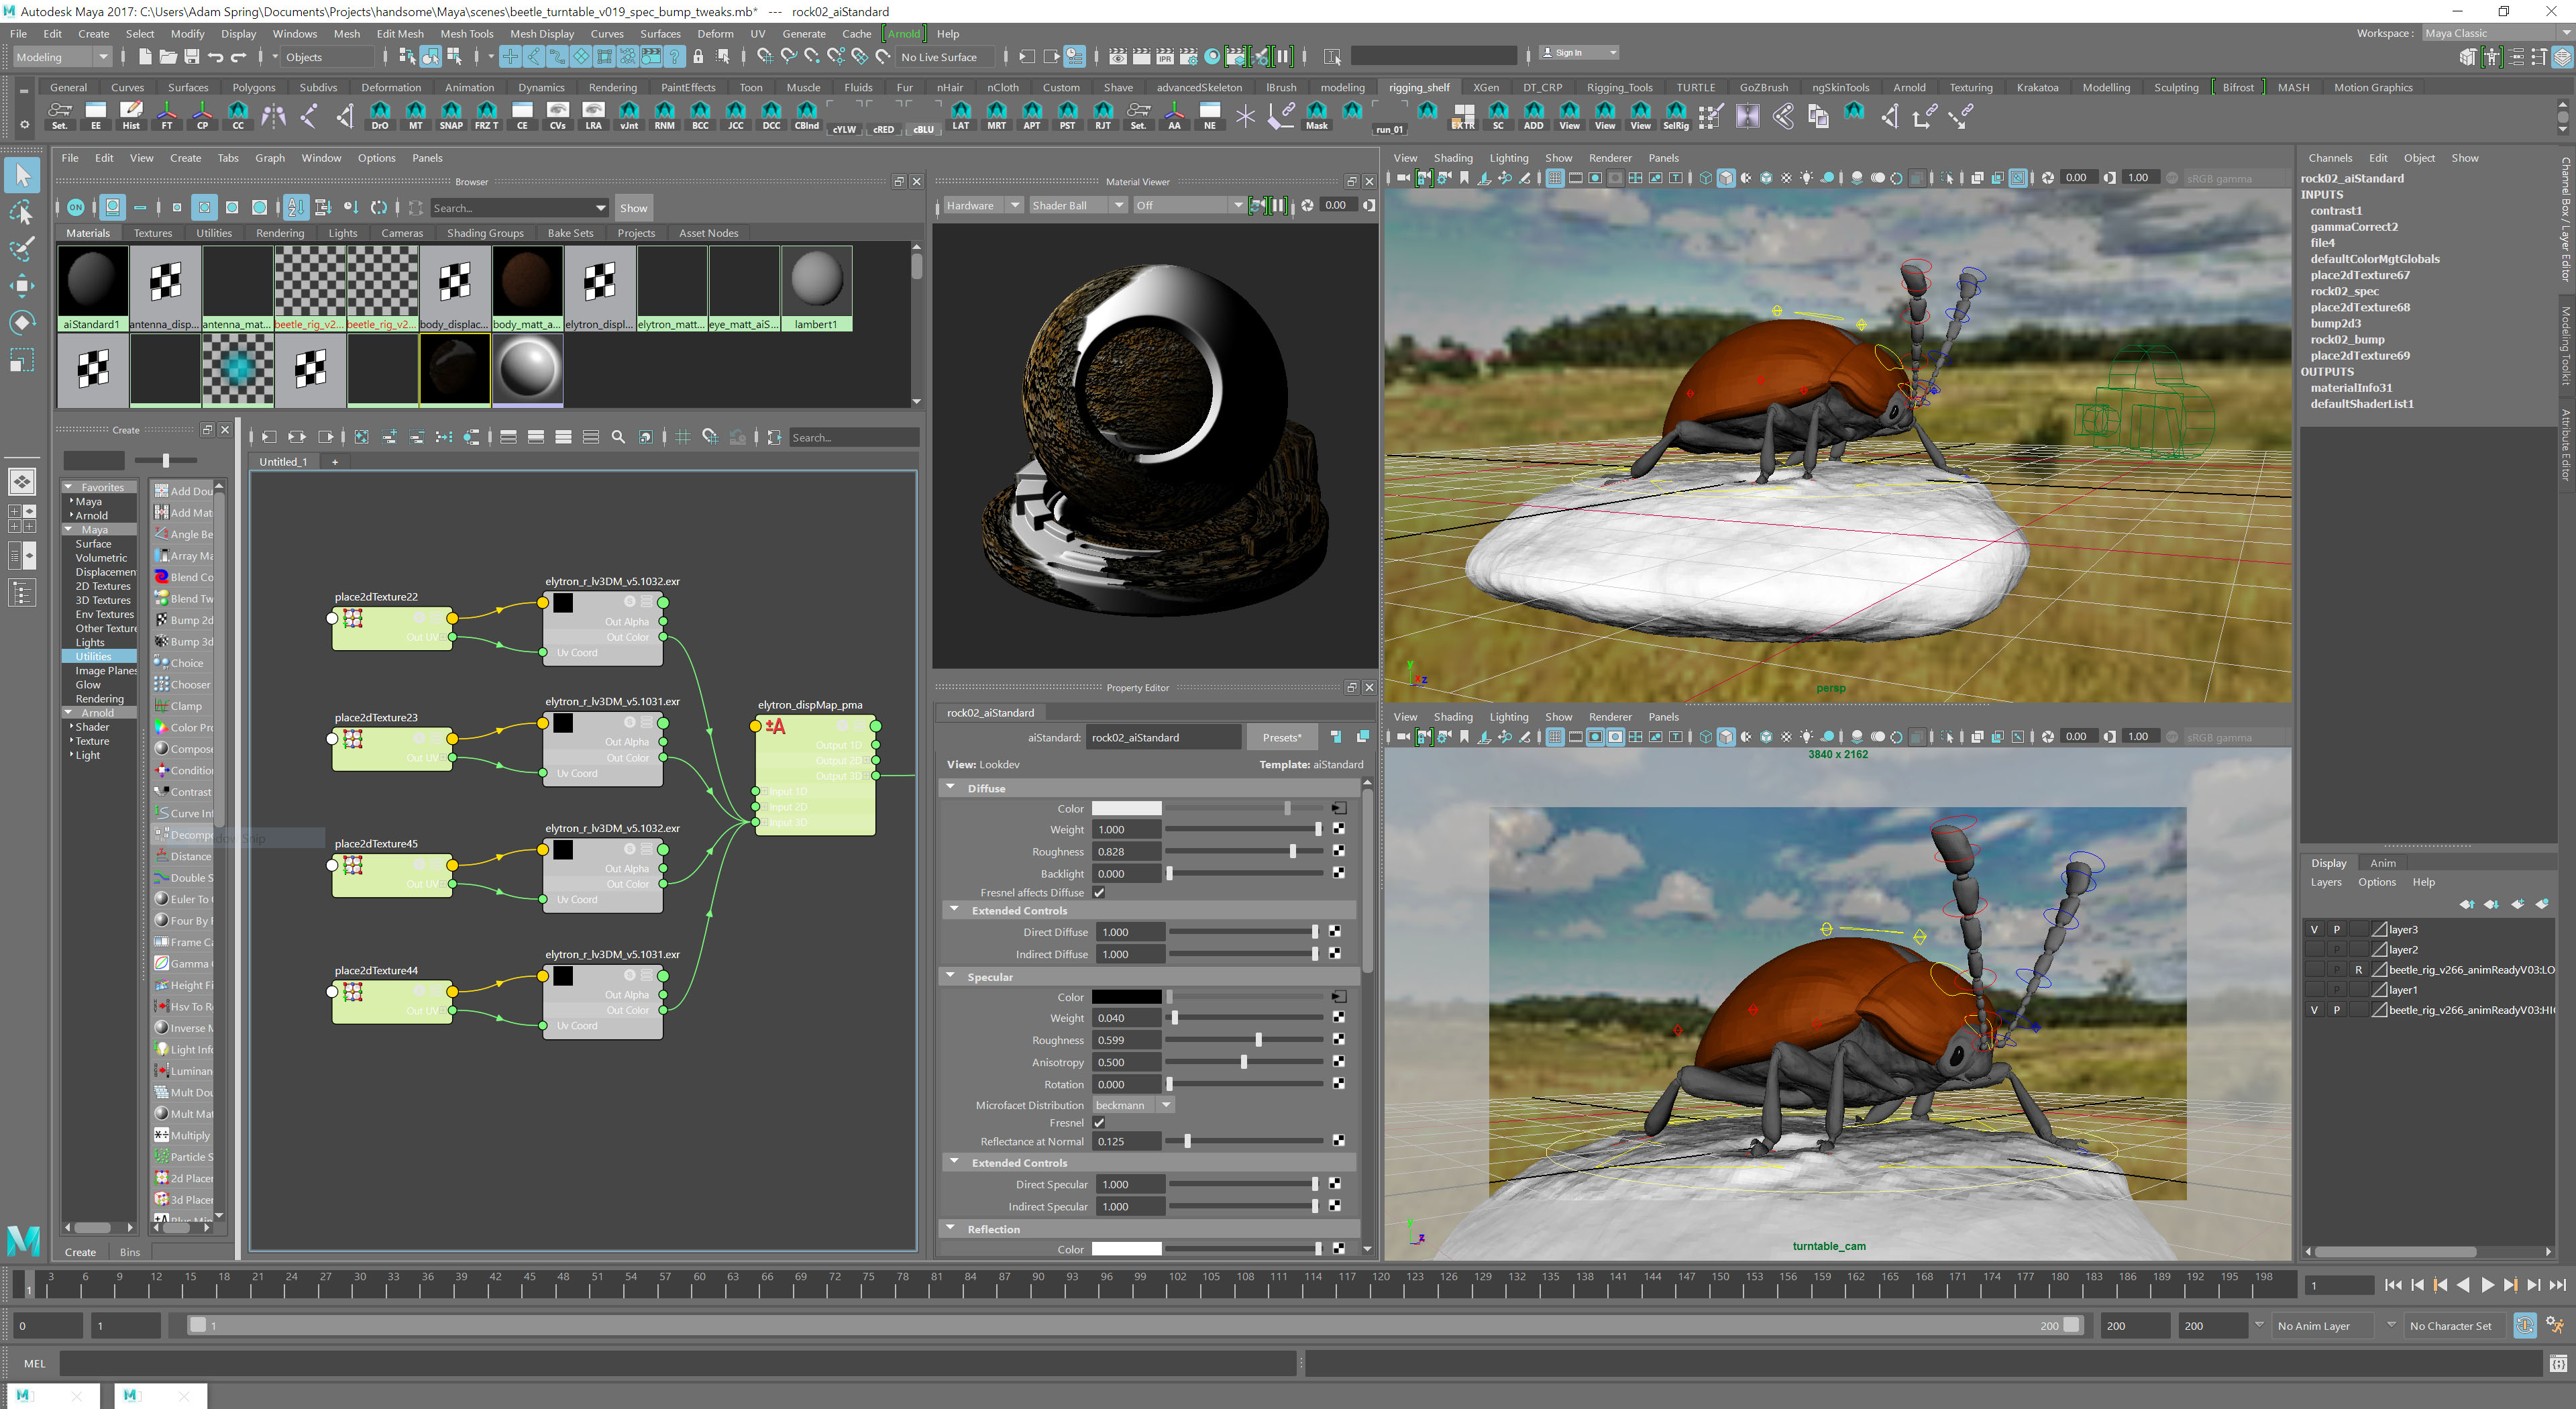The image size is (2576, 1409).
Task: Click the elytron_dispMap_pma node icon
Action: pos(775,727)
